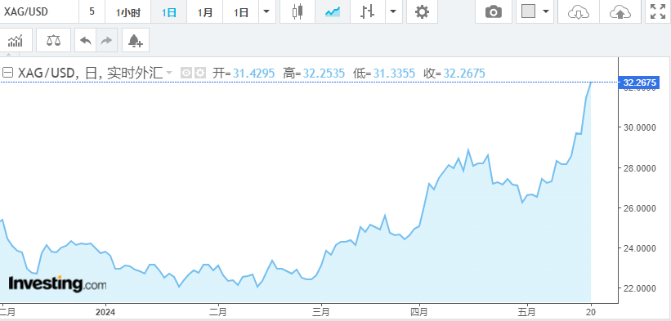671x321 pixels.
Task: Load chart layout from cloud
Action: click(x=578, y=11)
